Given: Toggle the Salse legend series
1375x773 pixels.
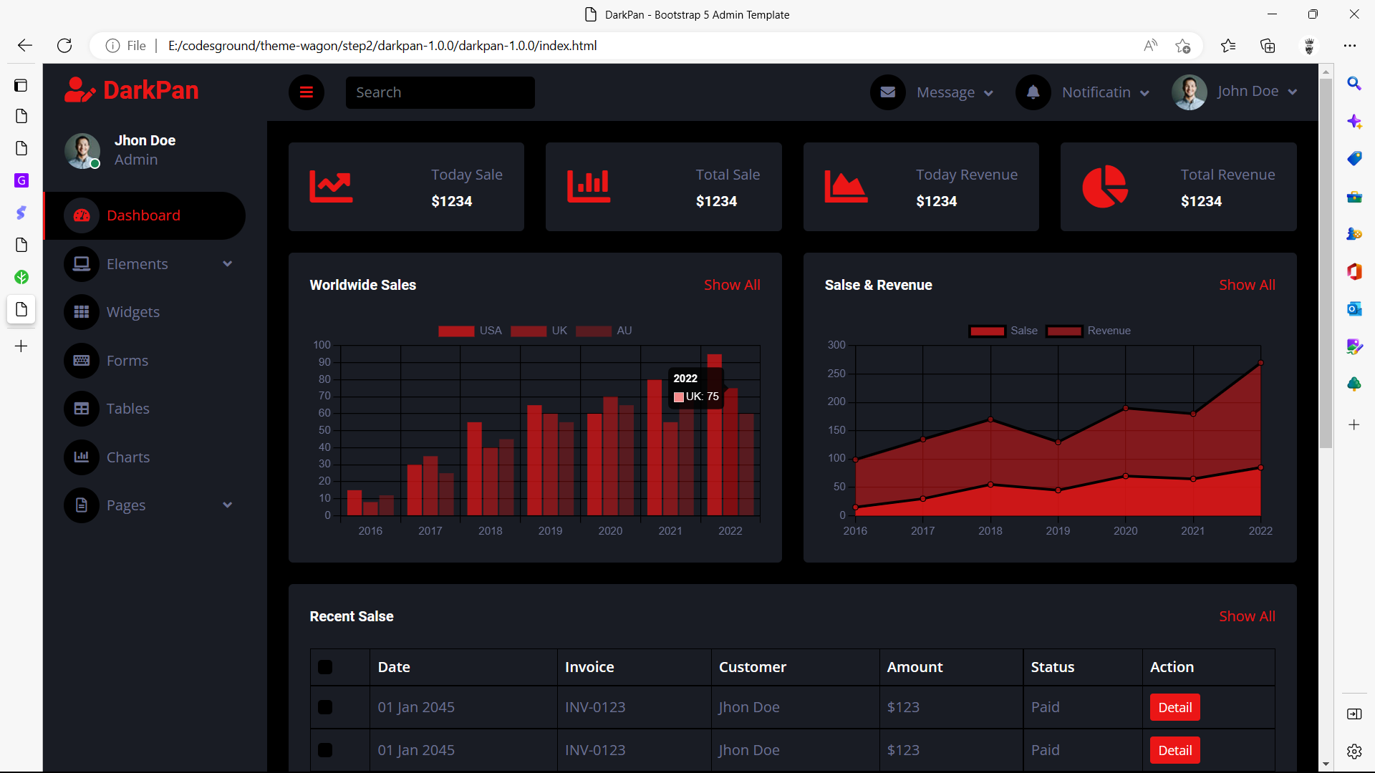Looking at the screenshot, I should [x=1003, y=331].
